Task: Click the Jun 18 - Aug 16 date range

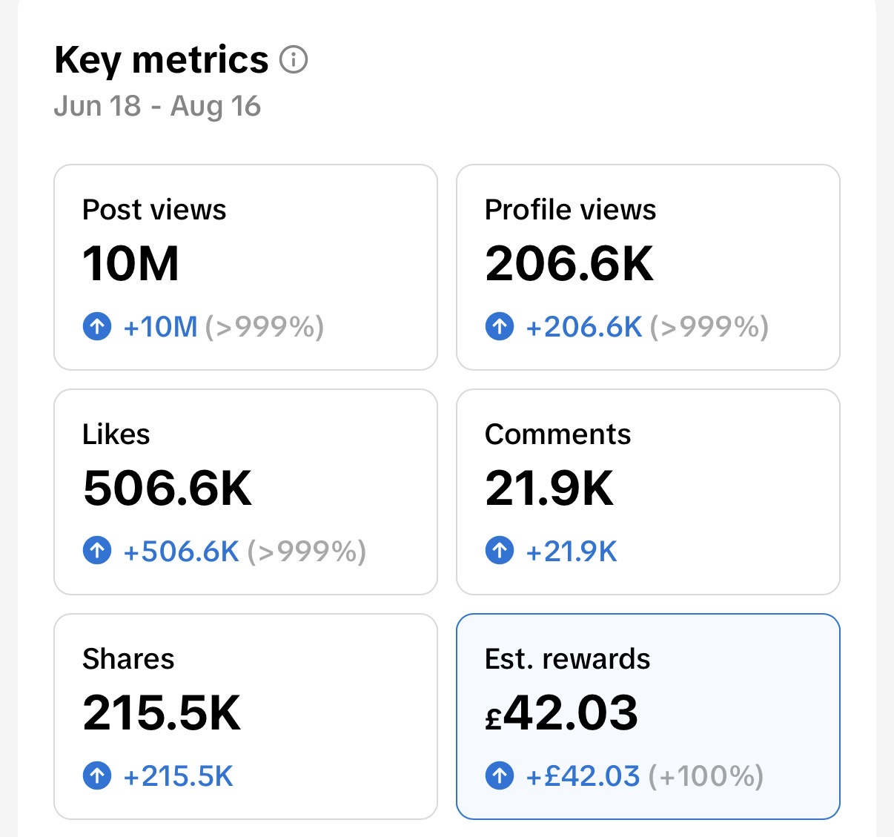Action: [x=157, y=106]
